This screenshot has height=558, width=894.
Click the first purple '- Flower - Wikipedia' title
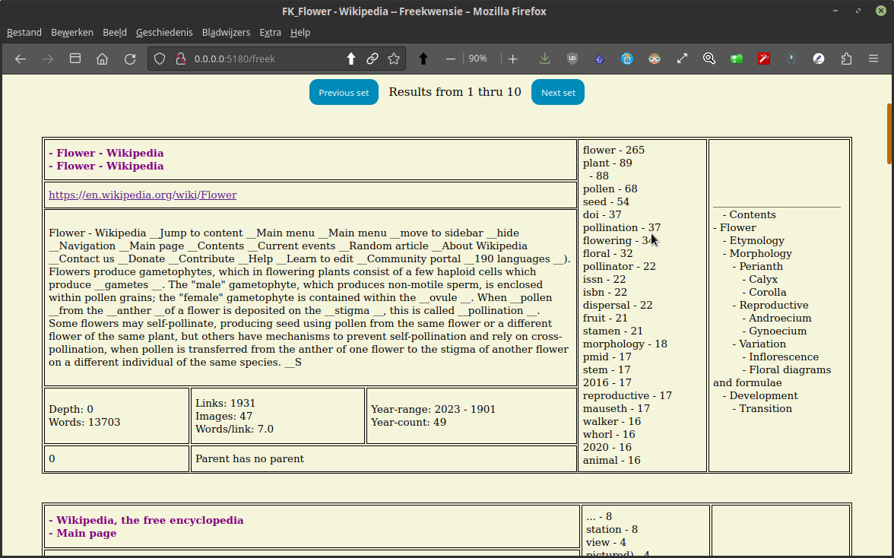coord(106,153)
